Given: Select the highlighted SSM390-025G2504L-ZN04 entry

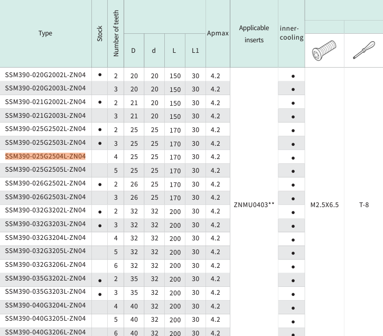Looking at the screenshot, I should (45, 156).
